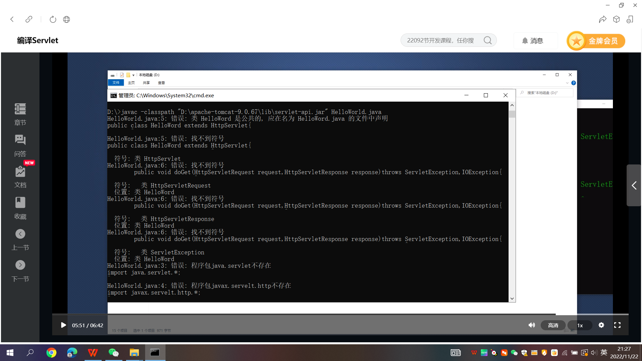Open the 文档 documents sidebar panel
Viewport: 642px width, 361px height.
coord(20,177)
